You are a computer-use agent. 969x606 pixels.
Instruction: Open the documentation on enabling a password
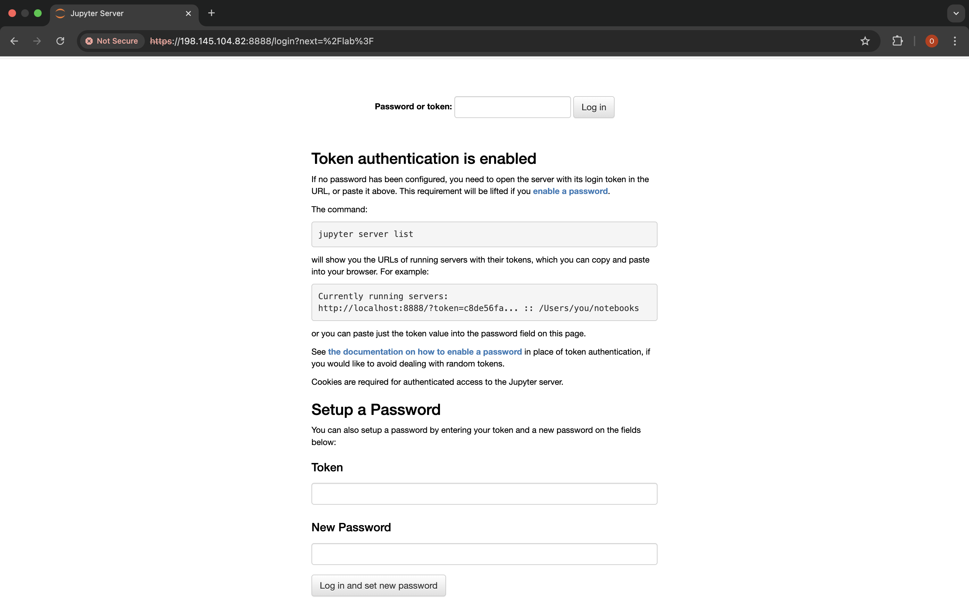click(x=425, y=351)
